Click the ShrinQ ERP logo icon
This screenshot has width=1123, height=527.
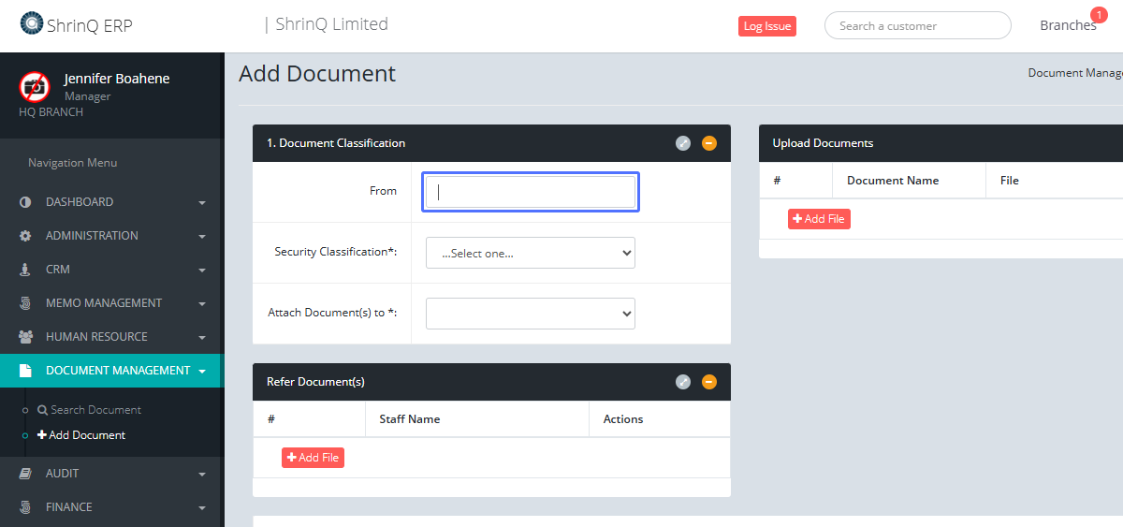point(31,23)
